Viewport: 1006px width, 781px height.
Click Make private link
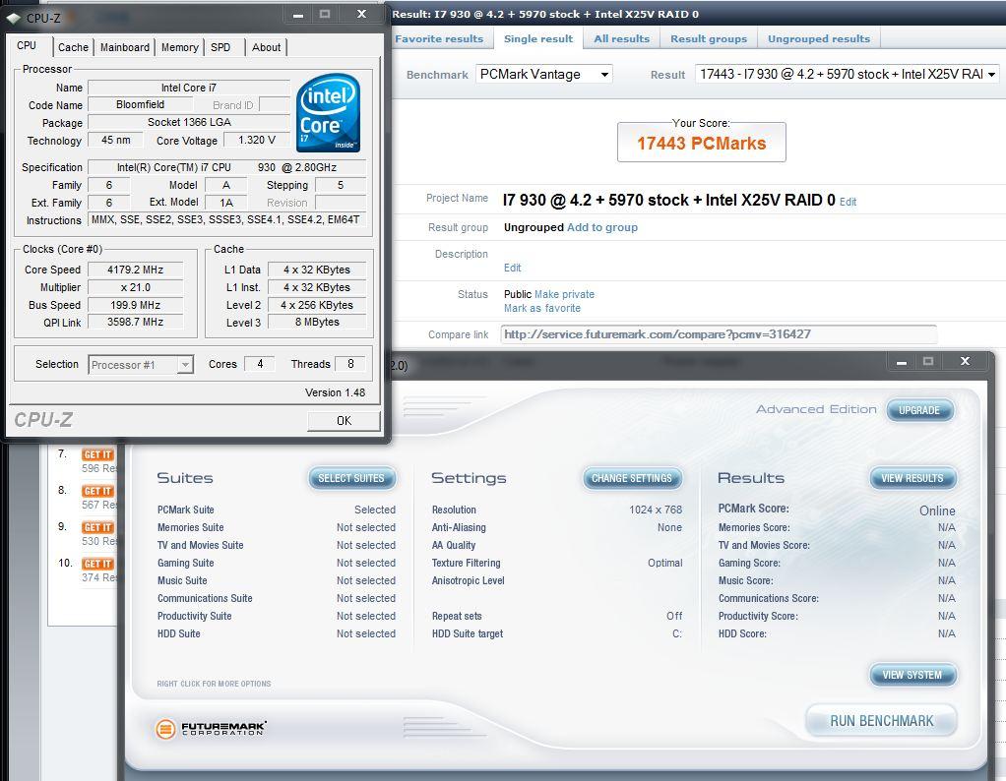coord(565,294)
